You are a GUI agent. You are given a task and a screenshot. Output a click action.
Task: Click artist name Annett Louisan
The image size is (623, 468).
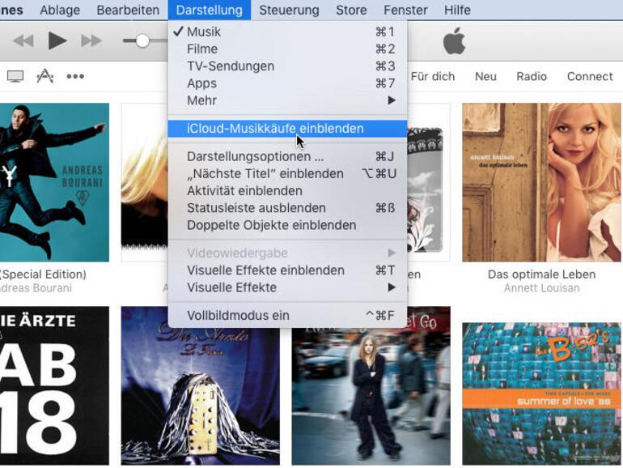point(541,288)
